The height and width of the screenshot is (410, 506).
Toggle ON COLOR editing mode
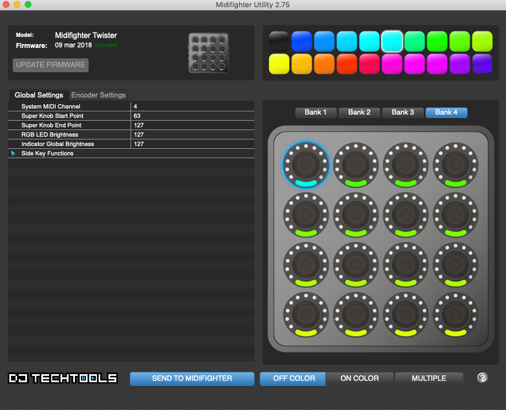360,378
